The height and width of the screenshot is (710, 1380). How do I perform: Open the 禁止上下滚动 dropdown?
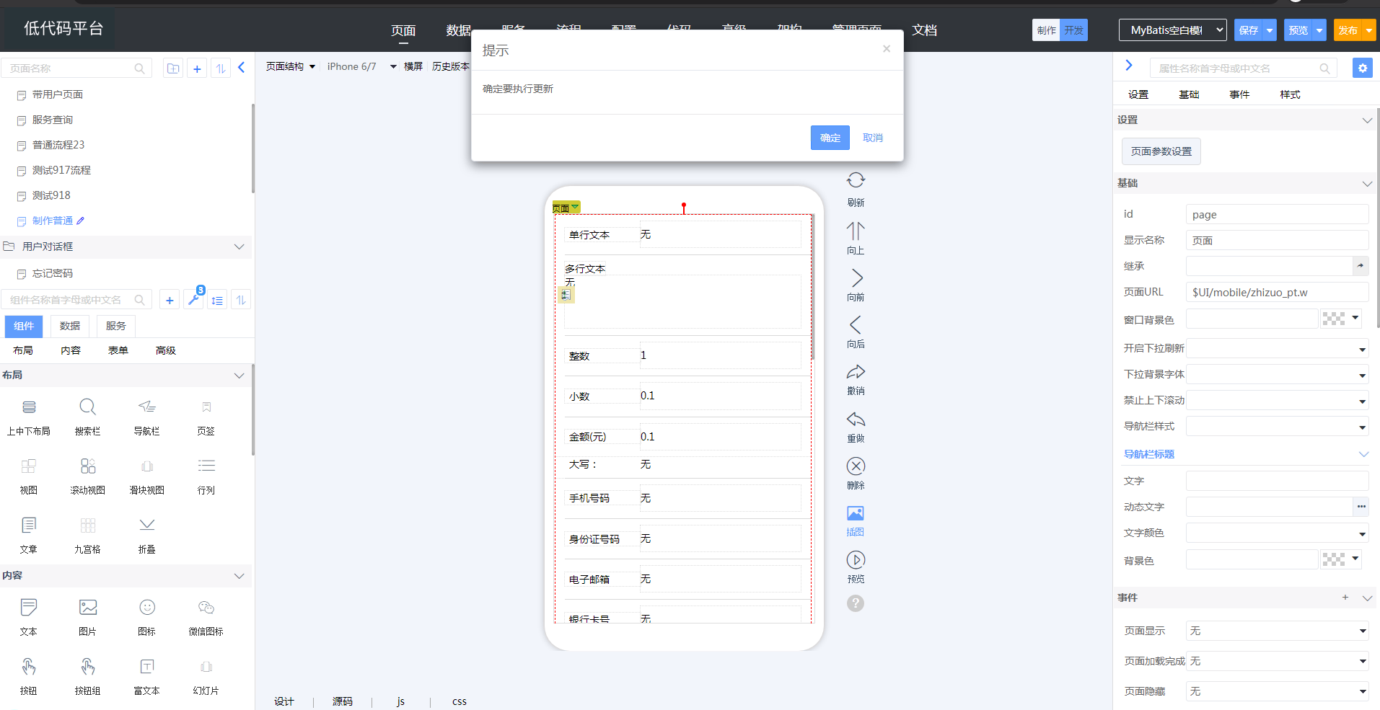pos(1277,401)
